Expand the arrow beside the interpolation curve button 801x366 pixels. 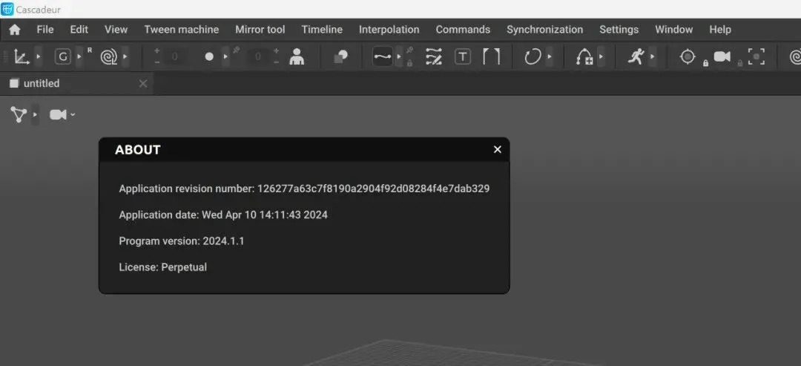point(399,56)
